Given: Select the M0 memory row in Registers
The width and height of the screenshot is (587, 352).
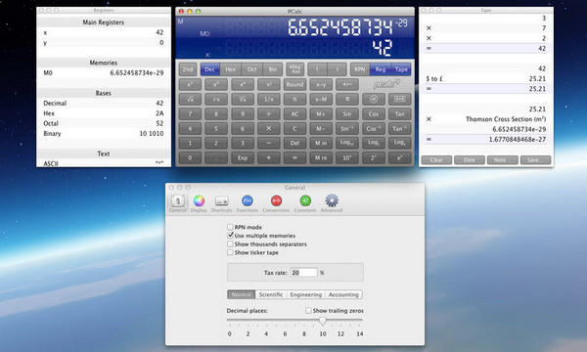Looking at the screenshot, I should (104, 73).
